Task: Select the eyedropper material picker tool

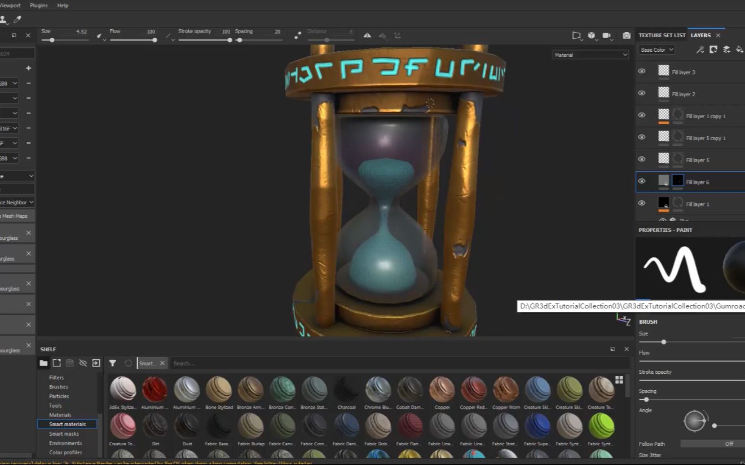Action: tap(17, 20)
